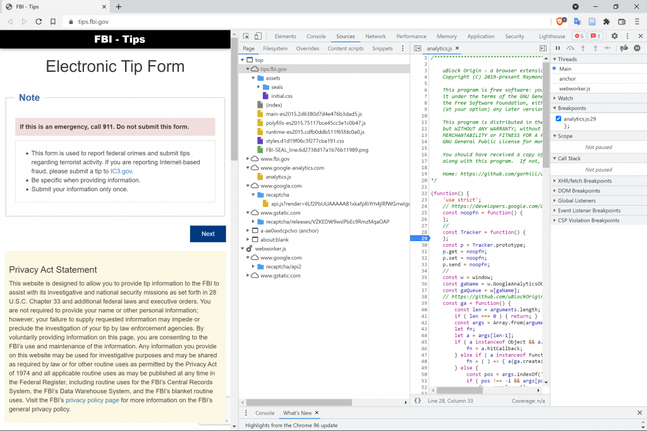
Task: Click the address bar showing tips.fbi.gov
Action: 305,21
